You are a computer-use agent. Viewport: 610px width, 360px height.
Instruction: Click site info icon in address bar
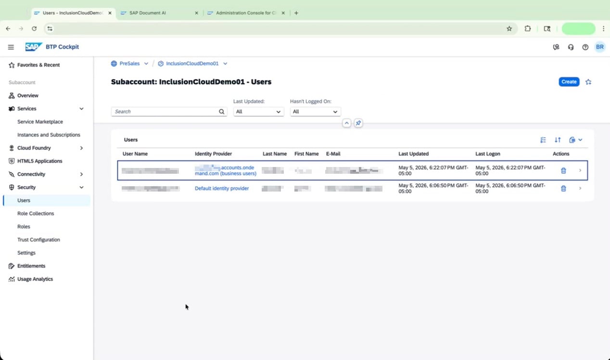point(50,28)
